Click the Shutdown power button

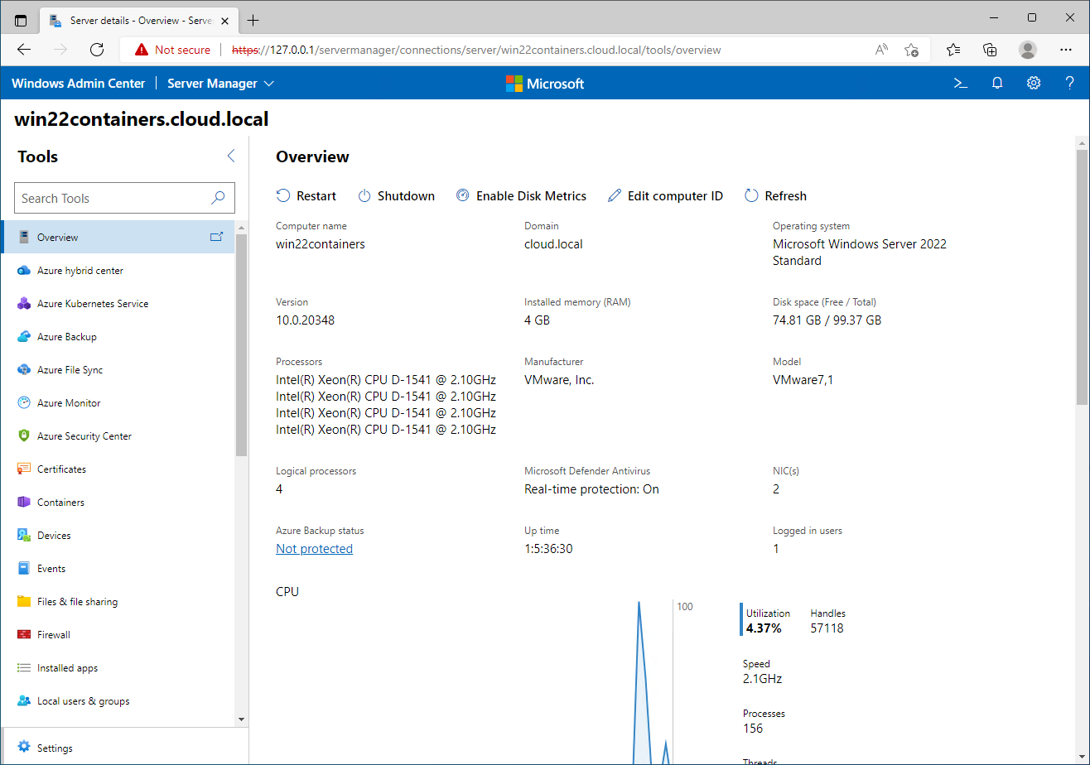tap(397, 196)
